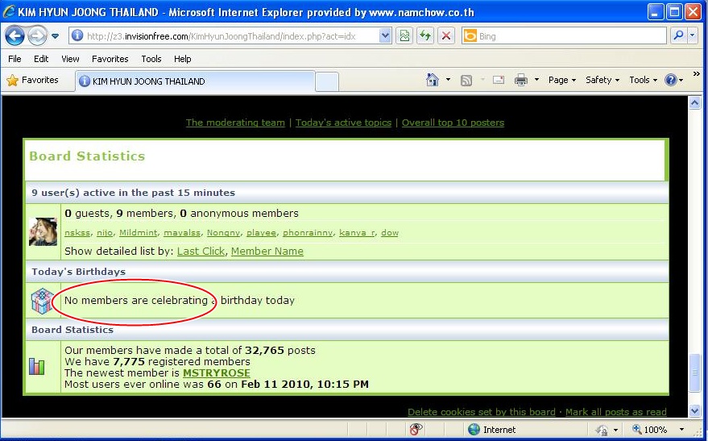708x441 pixels.
Task: Click the scrollbar down arrow
Action: click(x=695, y=410)
